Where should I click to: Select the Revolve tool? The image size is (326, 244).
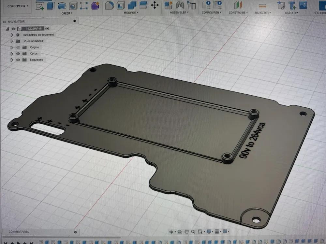pos(62,6)
